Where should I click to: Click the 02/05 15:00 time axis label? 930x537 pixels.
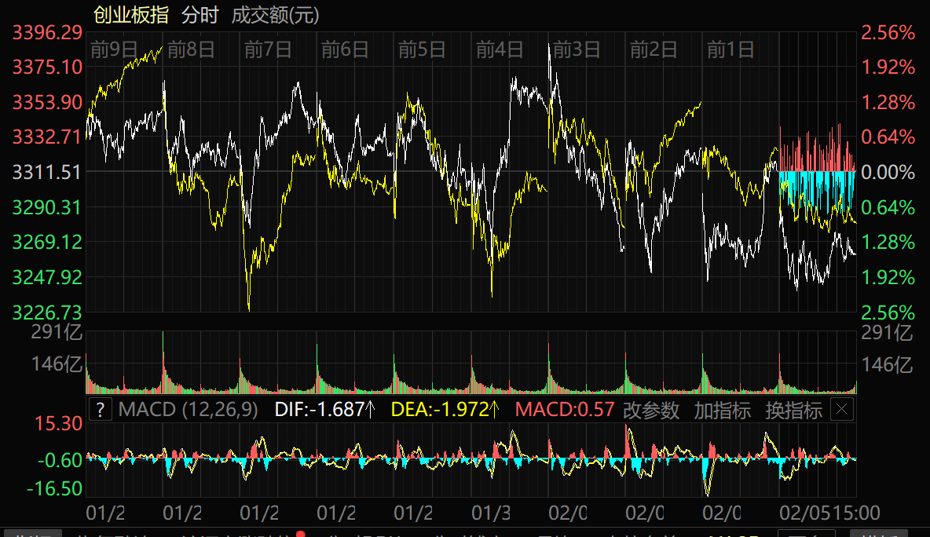[829, 513]
